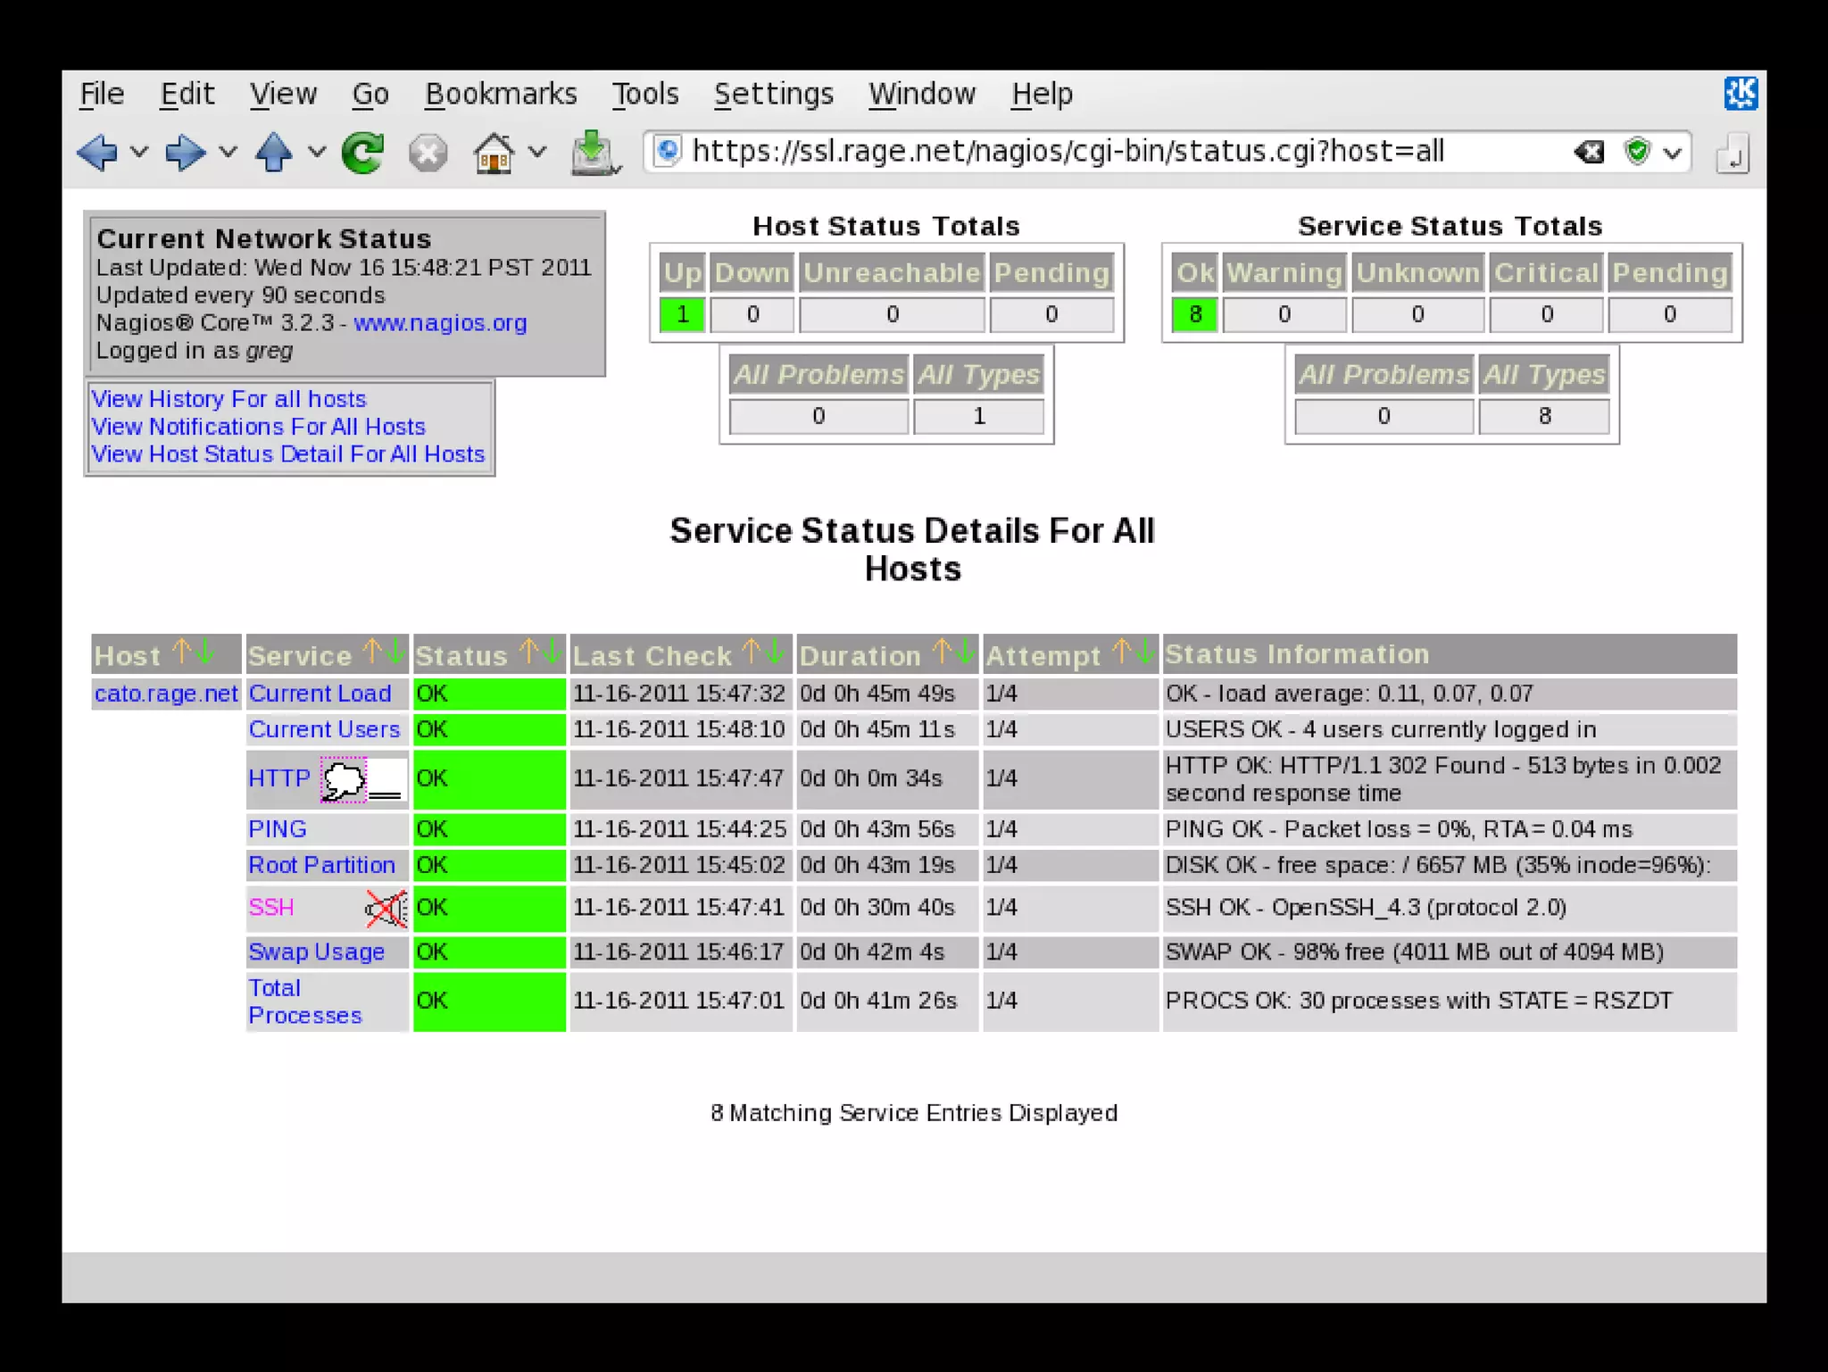This screenshot has width=1828, height=1372.
Task: Open View Notifications For All Hosts link
Action: (258, 427)
